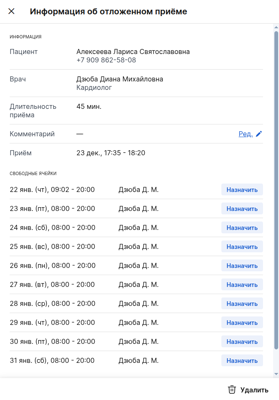Assign the 27 янв. (вт) slot
The image size is (279, 400).
(x=242, y=285)
